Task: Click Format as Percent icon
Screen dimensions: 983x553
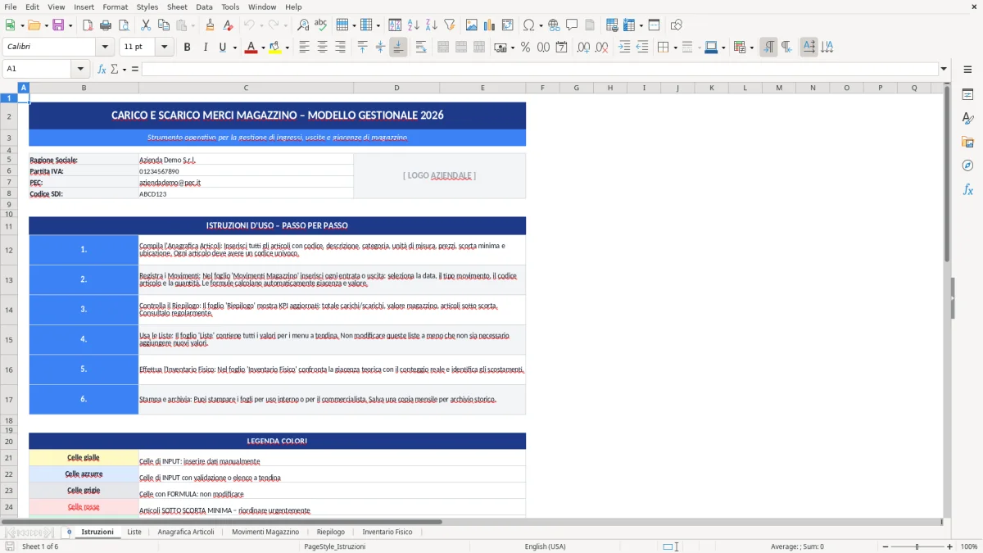Action: (x=525, y=48)
